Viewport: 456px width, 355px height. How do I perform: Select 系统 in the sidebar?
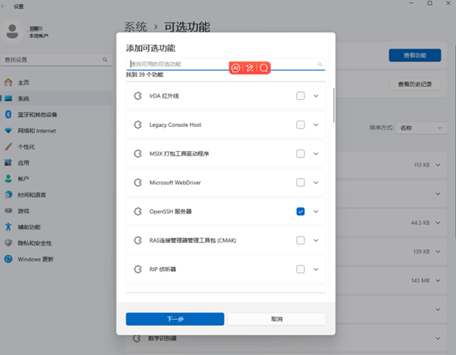pos(57,98)
